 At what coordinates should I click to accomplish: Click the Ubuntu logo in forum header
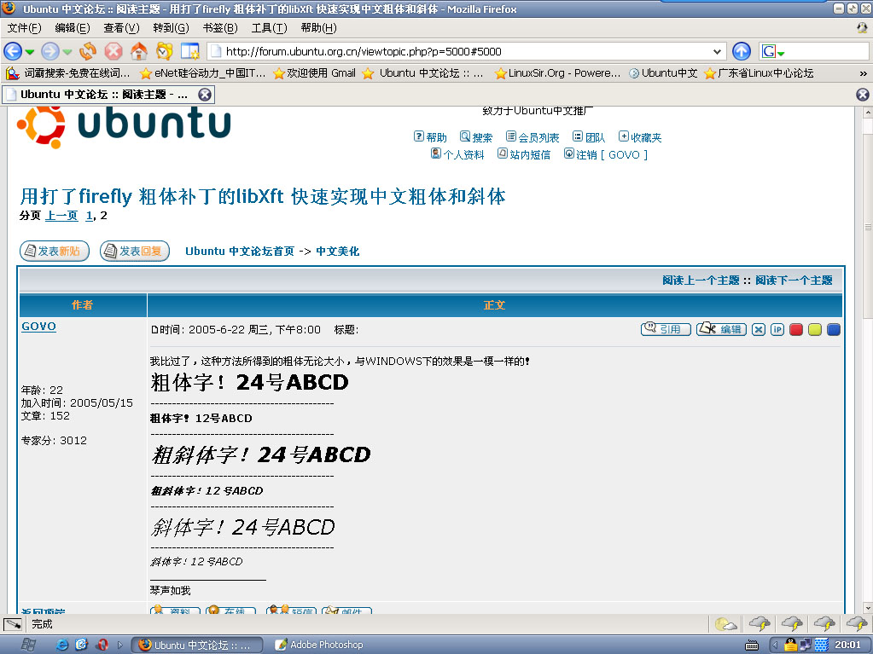(124, 127)
